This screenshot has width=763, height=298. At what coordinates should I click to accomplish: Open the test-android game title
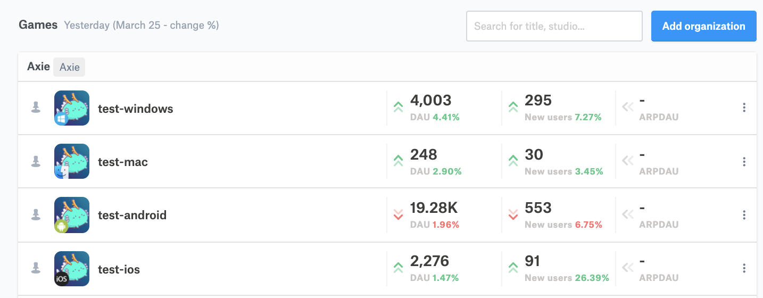tap(132, 215)
